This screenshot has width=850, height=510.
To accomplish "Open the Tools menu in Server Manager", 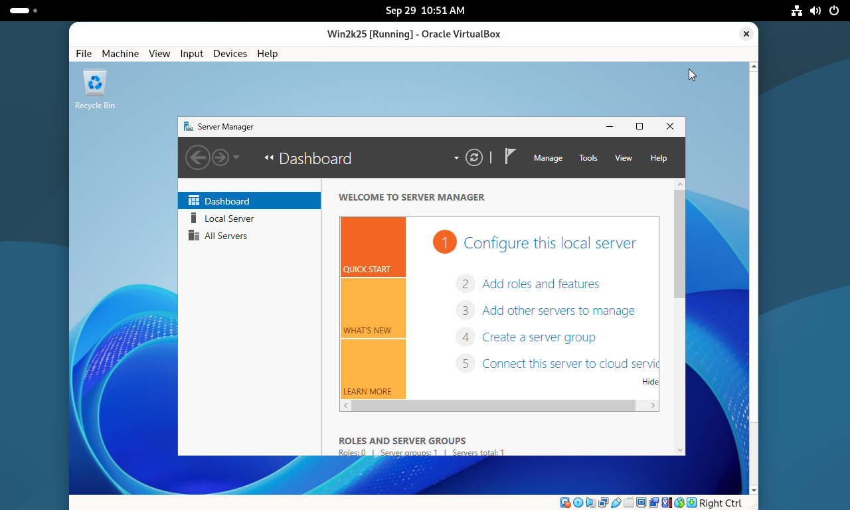I will point(588,158).
